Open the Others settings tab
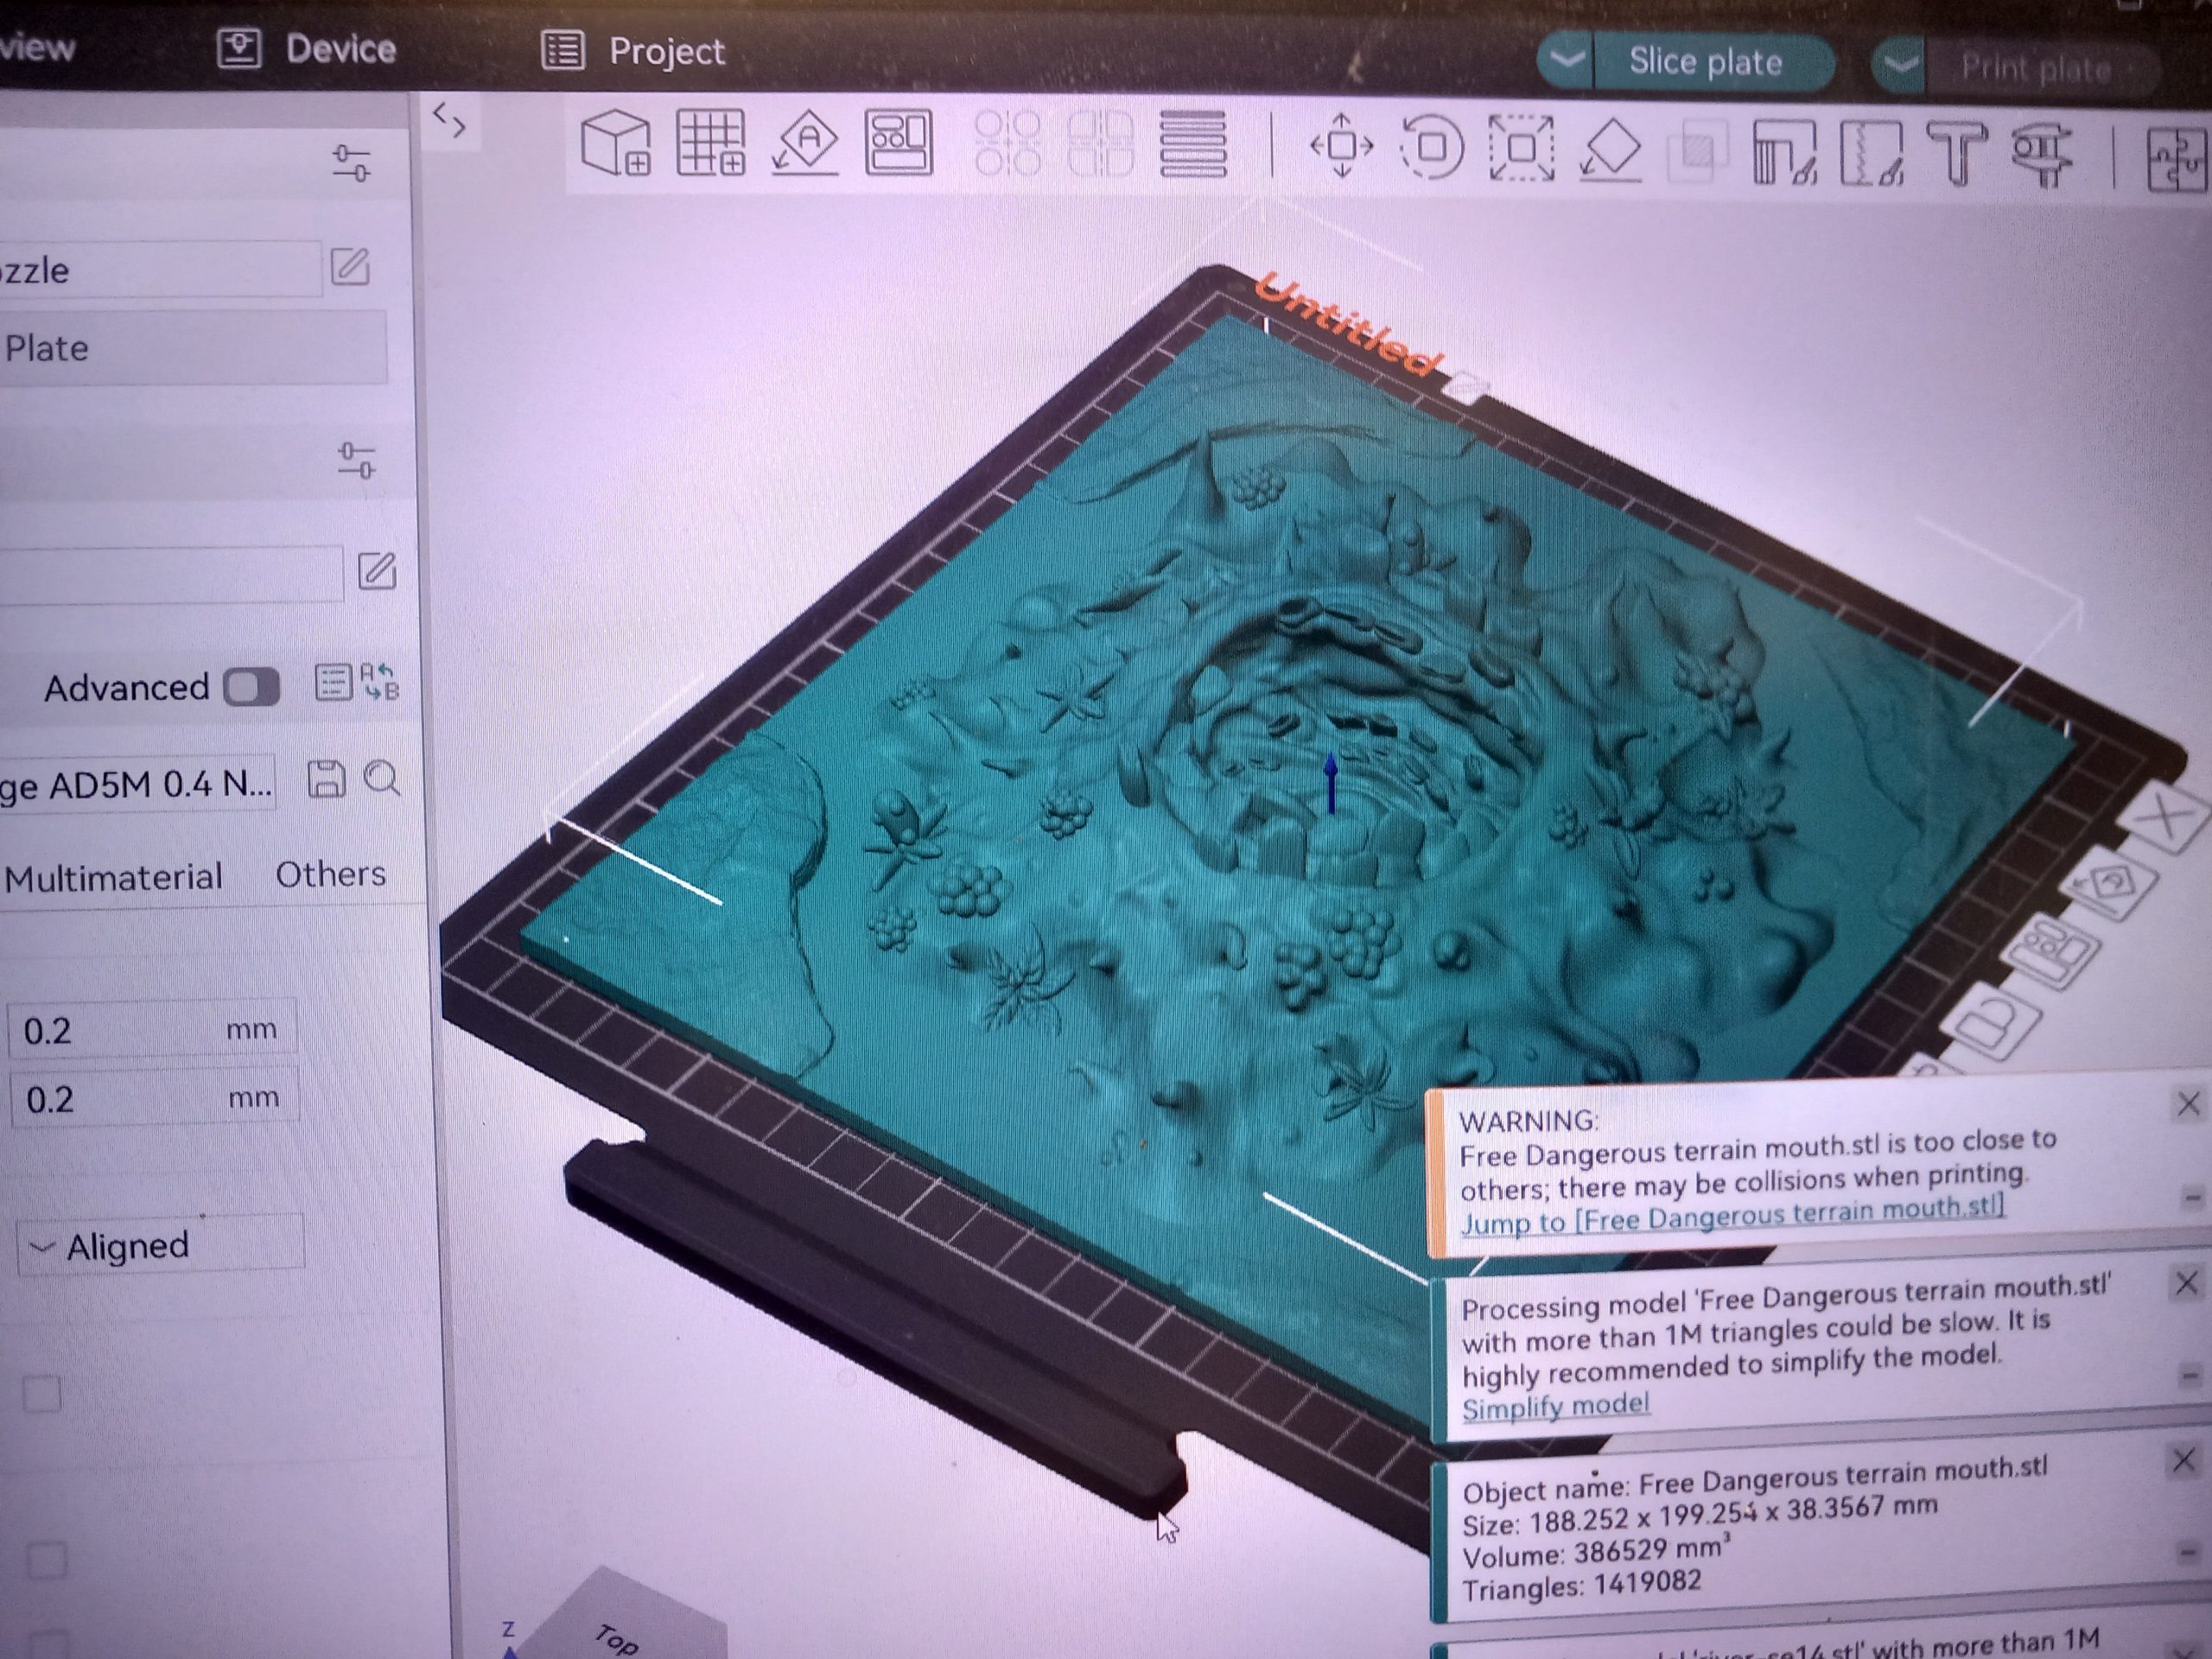The width and height of the screenshot is (2212, 1659). (330, 874)
